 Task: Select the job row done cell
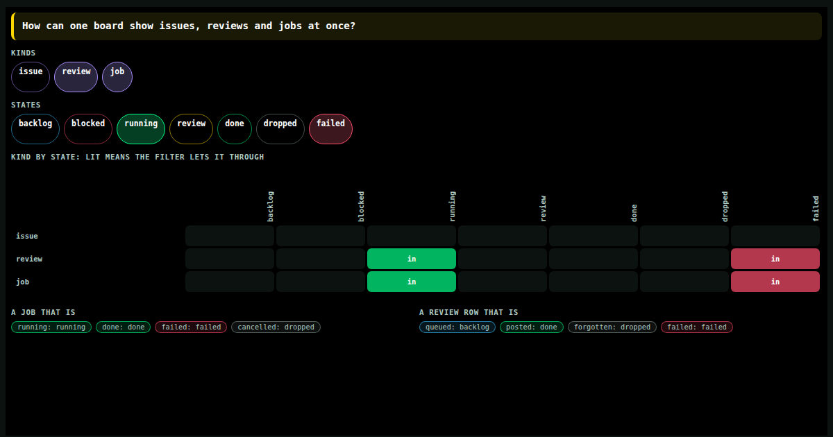tap(594, 282)
